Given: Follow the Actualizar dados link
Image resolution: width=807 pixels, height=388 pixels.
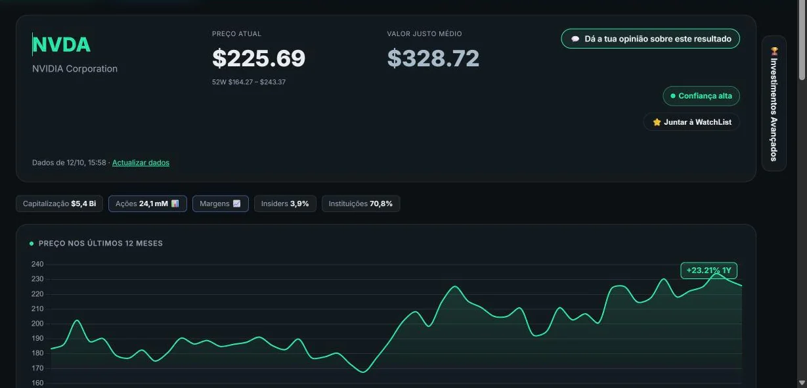Looking at the screenshot, I should (141, 163).
